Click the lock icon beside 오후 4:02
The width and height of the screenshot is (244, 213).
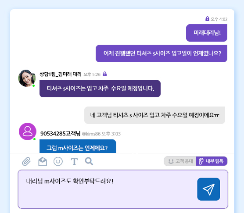(x=207, y=19)
